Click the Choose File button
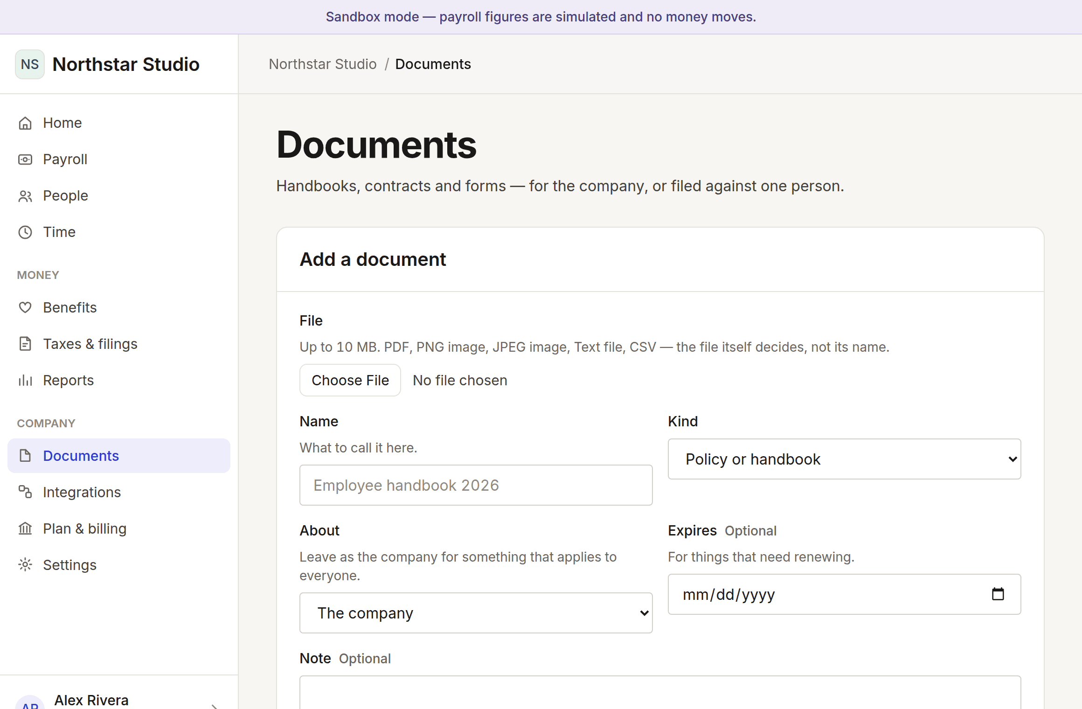1082x709 pixels. [x=350, y=380]
